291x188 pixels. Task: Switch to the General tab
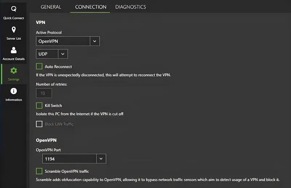[51, 7]
